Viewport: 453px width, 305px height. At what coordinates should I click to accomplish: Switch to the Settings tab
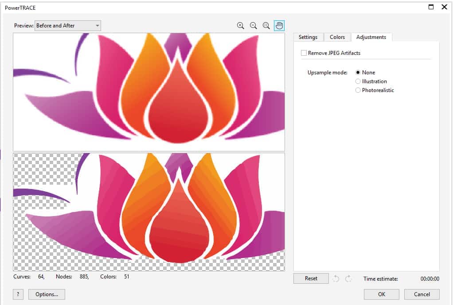coord(308,37)
